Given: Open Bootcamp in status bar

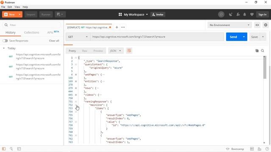Looking at the screenshot, I should coord(235,149).
